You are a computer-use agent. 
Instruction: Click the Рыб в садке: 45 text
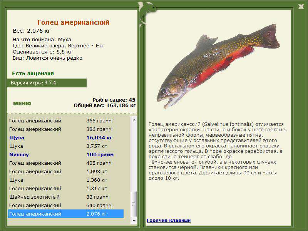[x=114, y=100]
